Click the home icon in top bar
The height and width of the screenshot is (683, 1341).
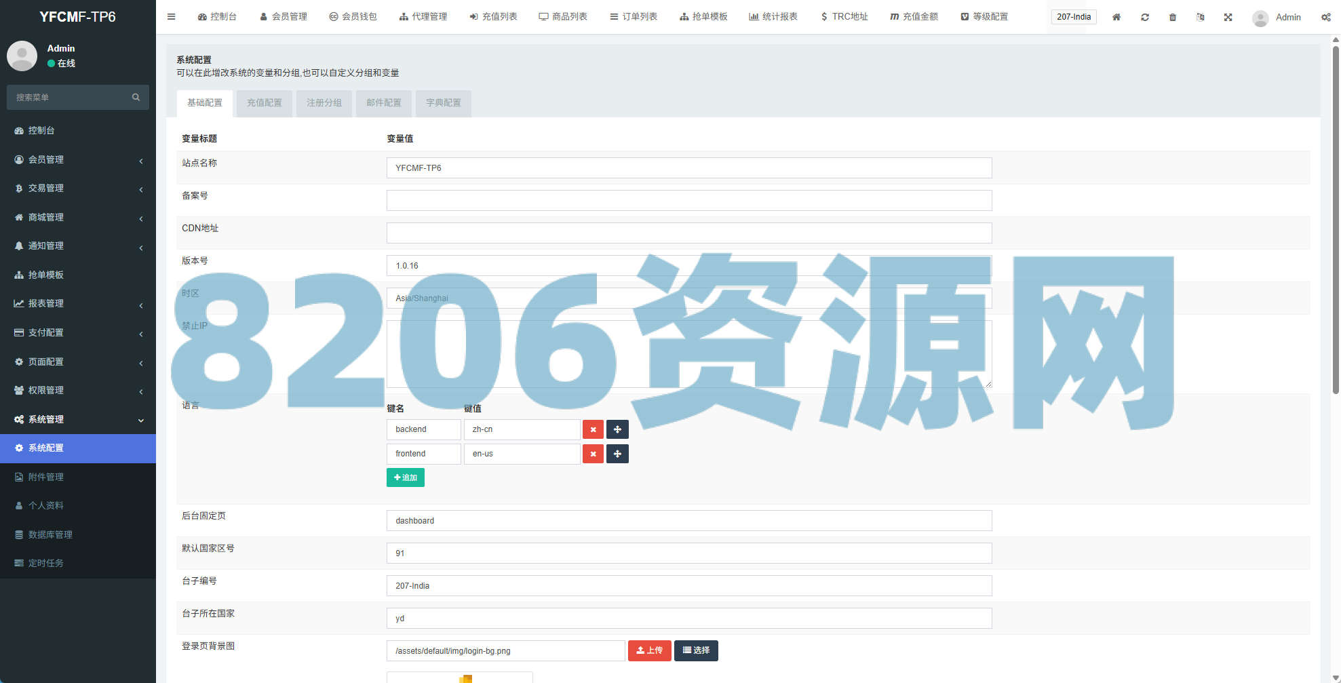tap(1116, 17)
